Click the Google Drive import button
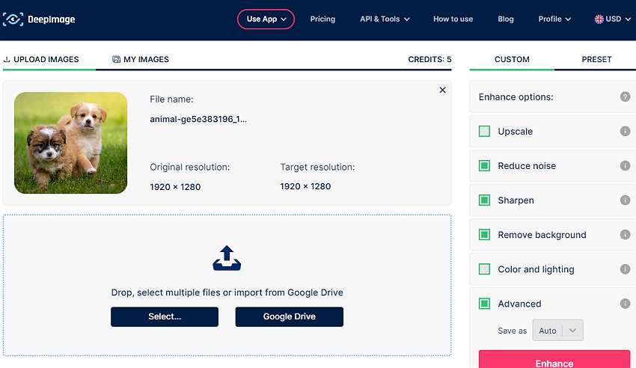 (x=289, y=316)
